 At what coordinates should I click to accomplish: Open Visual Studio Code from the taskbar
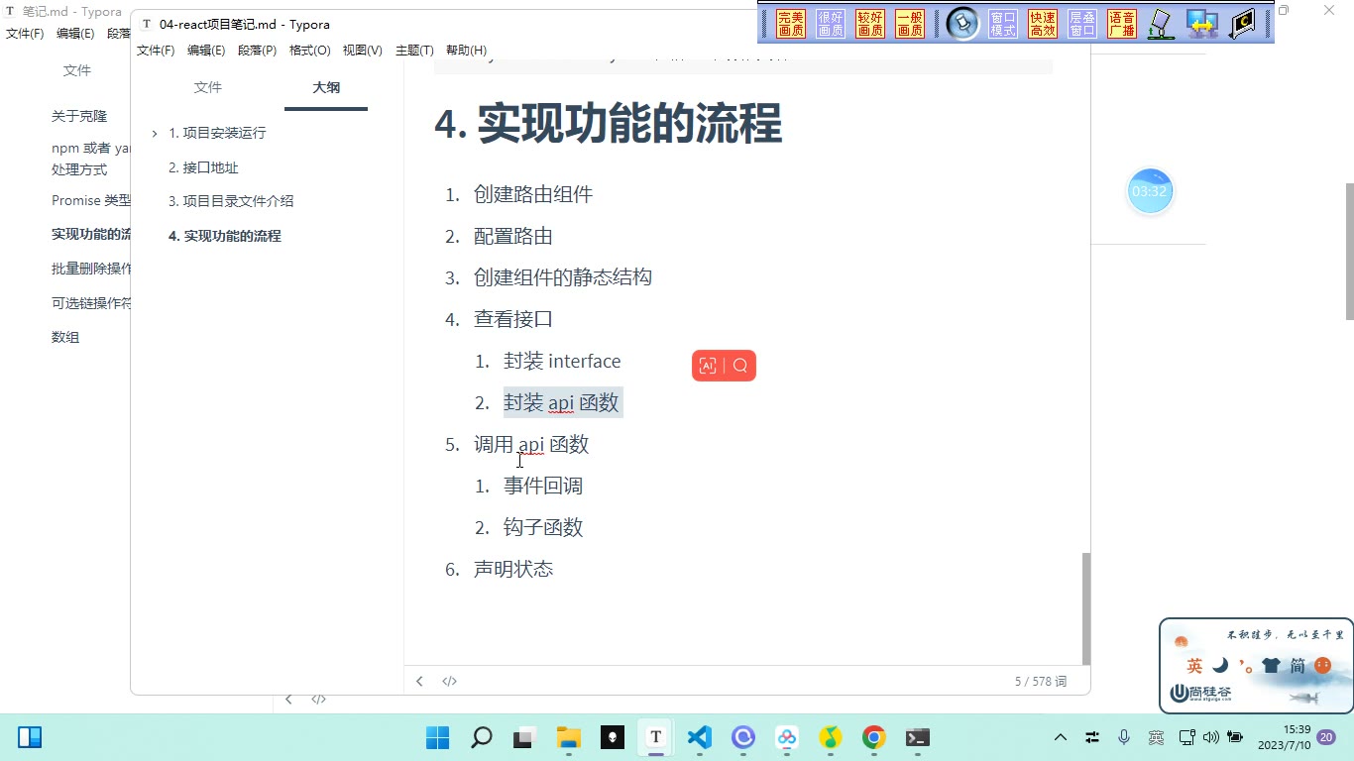coord(699,737)
